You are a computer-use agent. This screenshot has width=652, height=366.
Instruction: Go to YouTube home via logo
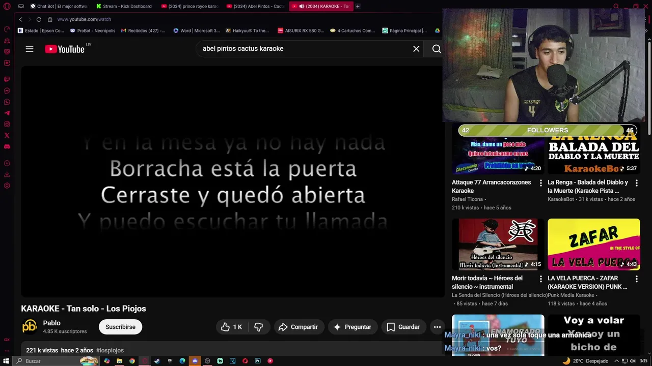click(65, 49)
